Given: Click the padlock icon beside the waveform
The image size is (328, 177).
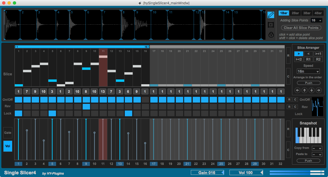Looking at the screenshot, I should coord(271,35).
